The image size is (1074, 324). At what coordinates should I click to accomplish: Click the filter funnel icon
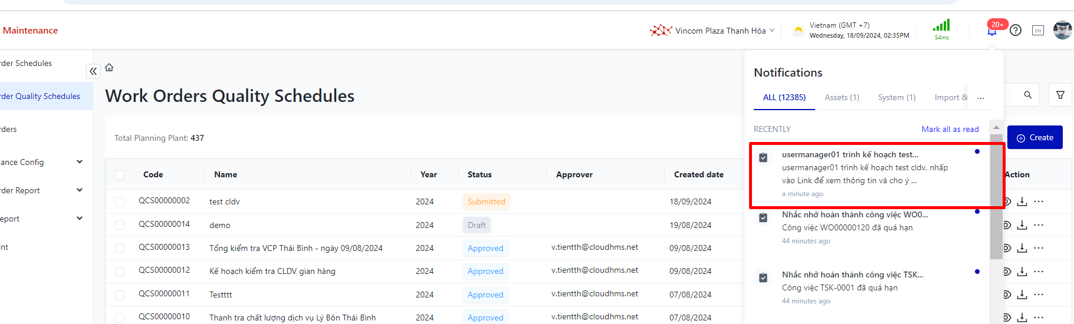pyautogui.click(x=1060, y=95)
